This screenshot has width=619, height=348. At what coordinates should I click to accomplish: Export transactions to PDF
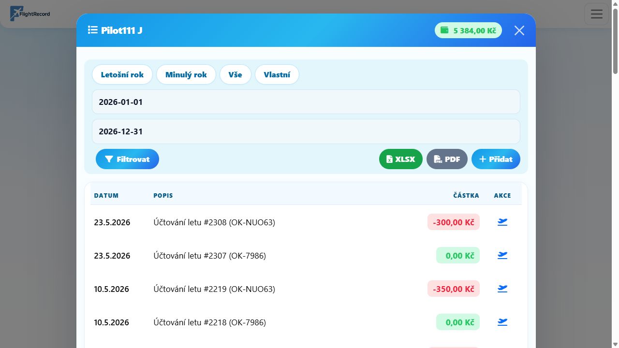tap(447, 159)
